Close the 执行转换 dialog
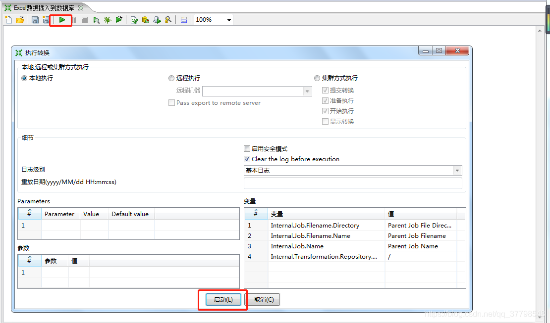 tap(457, 51)
